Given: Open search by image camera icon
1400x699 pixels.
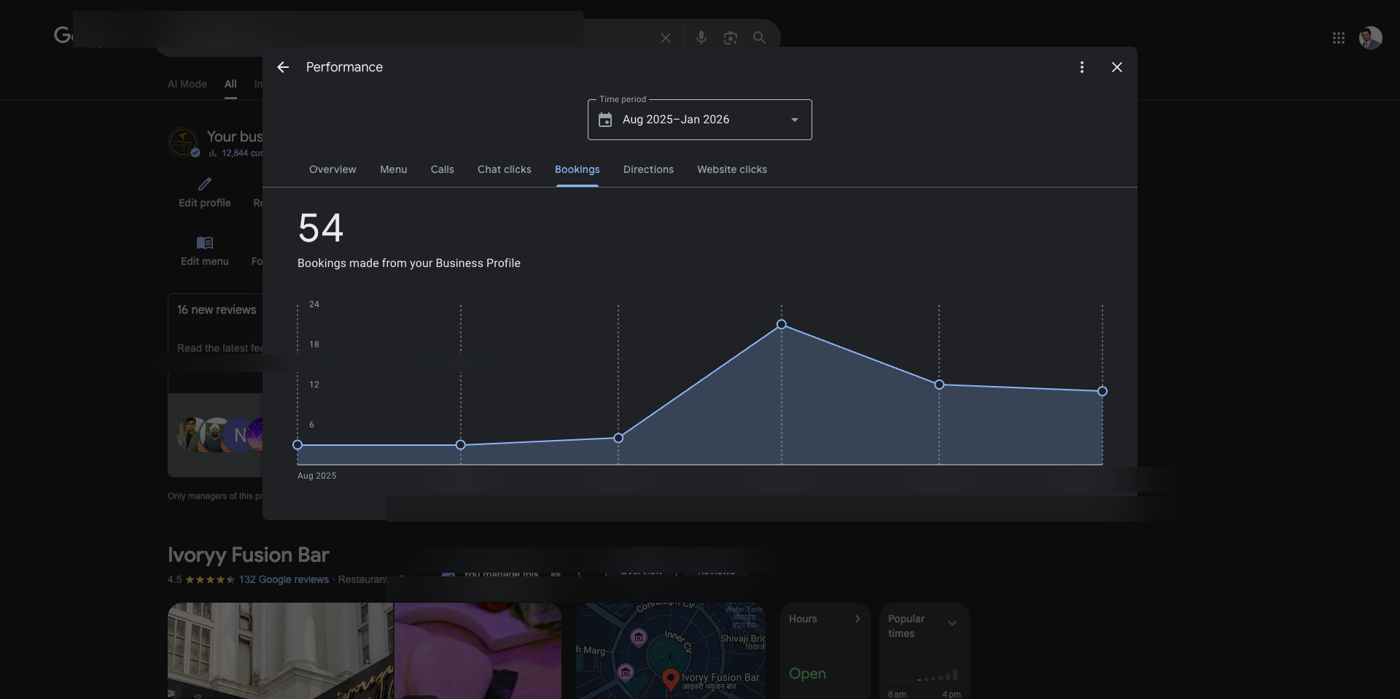Looking at the screenshot, I should click(x=731, y=38).
